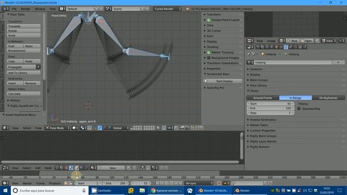Screen dimensions: 347x195
Task: Open the Render tab in the properties editor
Action: (258, 47)
